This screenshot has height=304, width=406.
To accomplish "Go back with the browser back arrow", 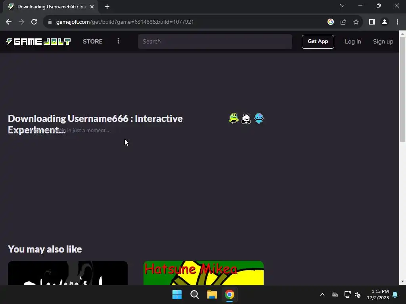I will pyautogui.click(x=9, y=22).
